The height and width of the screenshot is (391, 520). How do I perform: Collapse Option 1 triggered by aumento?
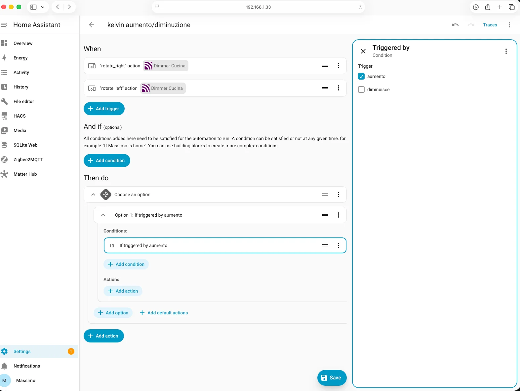pyautogui.click(x=103, y=215)
